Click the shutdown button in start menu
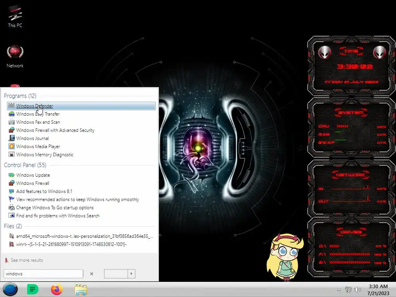Screen dimensions: 396x297 click(x=116, y=274)
